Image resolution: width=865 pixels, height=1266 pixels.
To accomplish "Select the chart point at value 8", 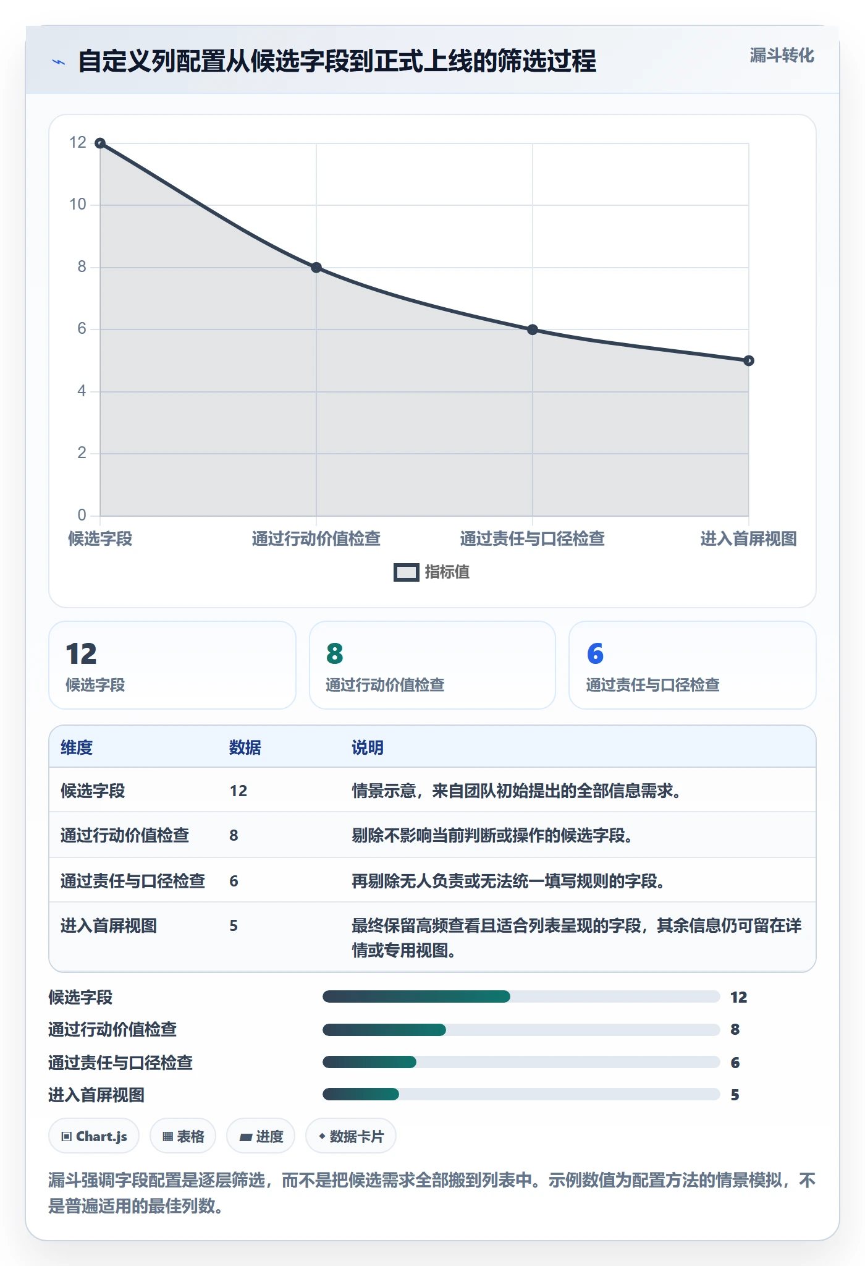I will (316, 268).
